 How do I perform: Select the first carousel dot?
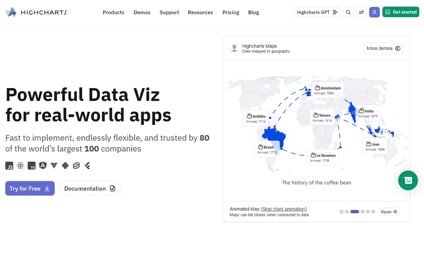coord(342,212)
